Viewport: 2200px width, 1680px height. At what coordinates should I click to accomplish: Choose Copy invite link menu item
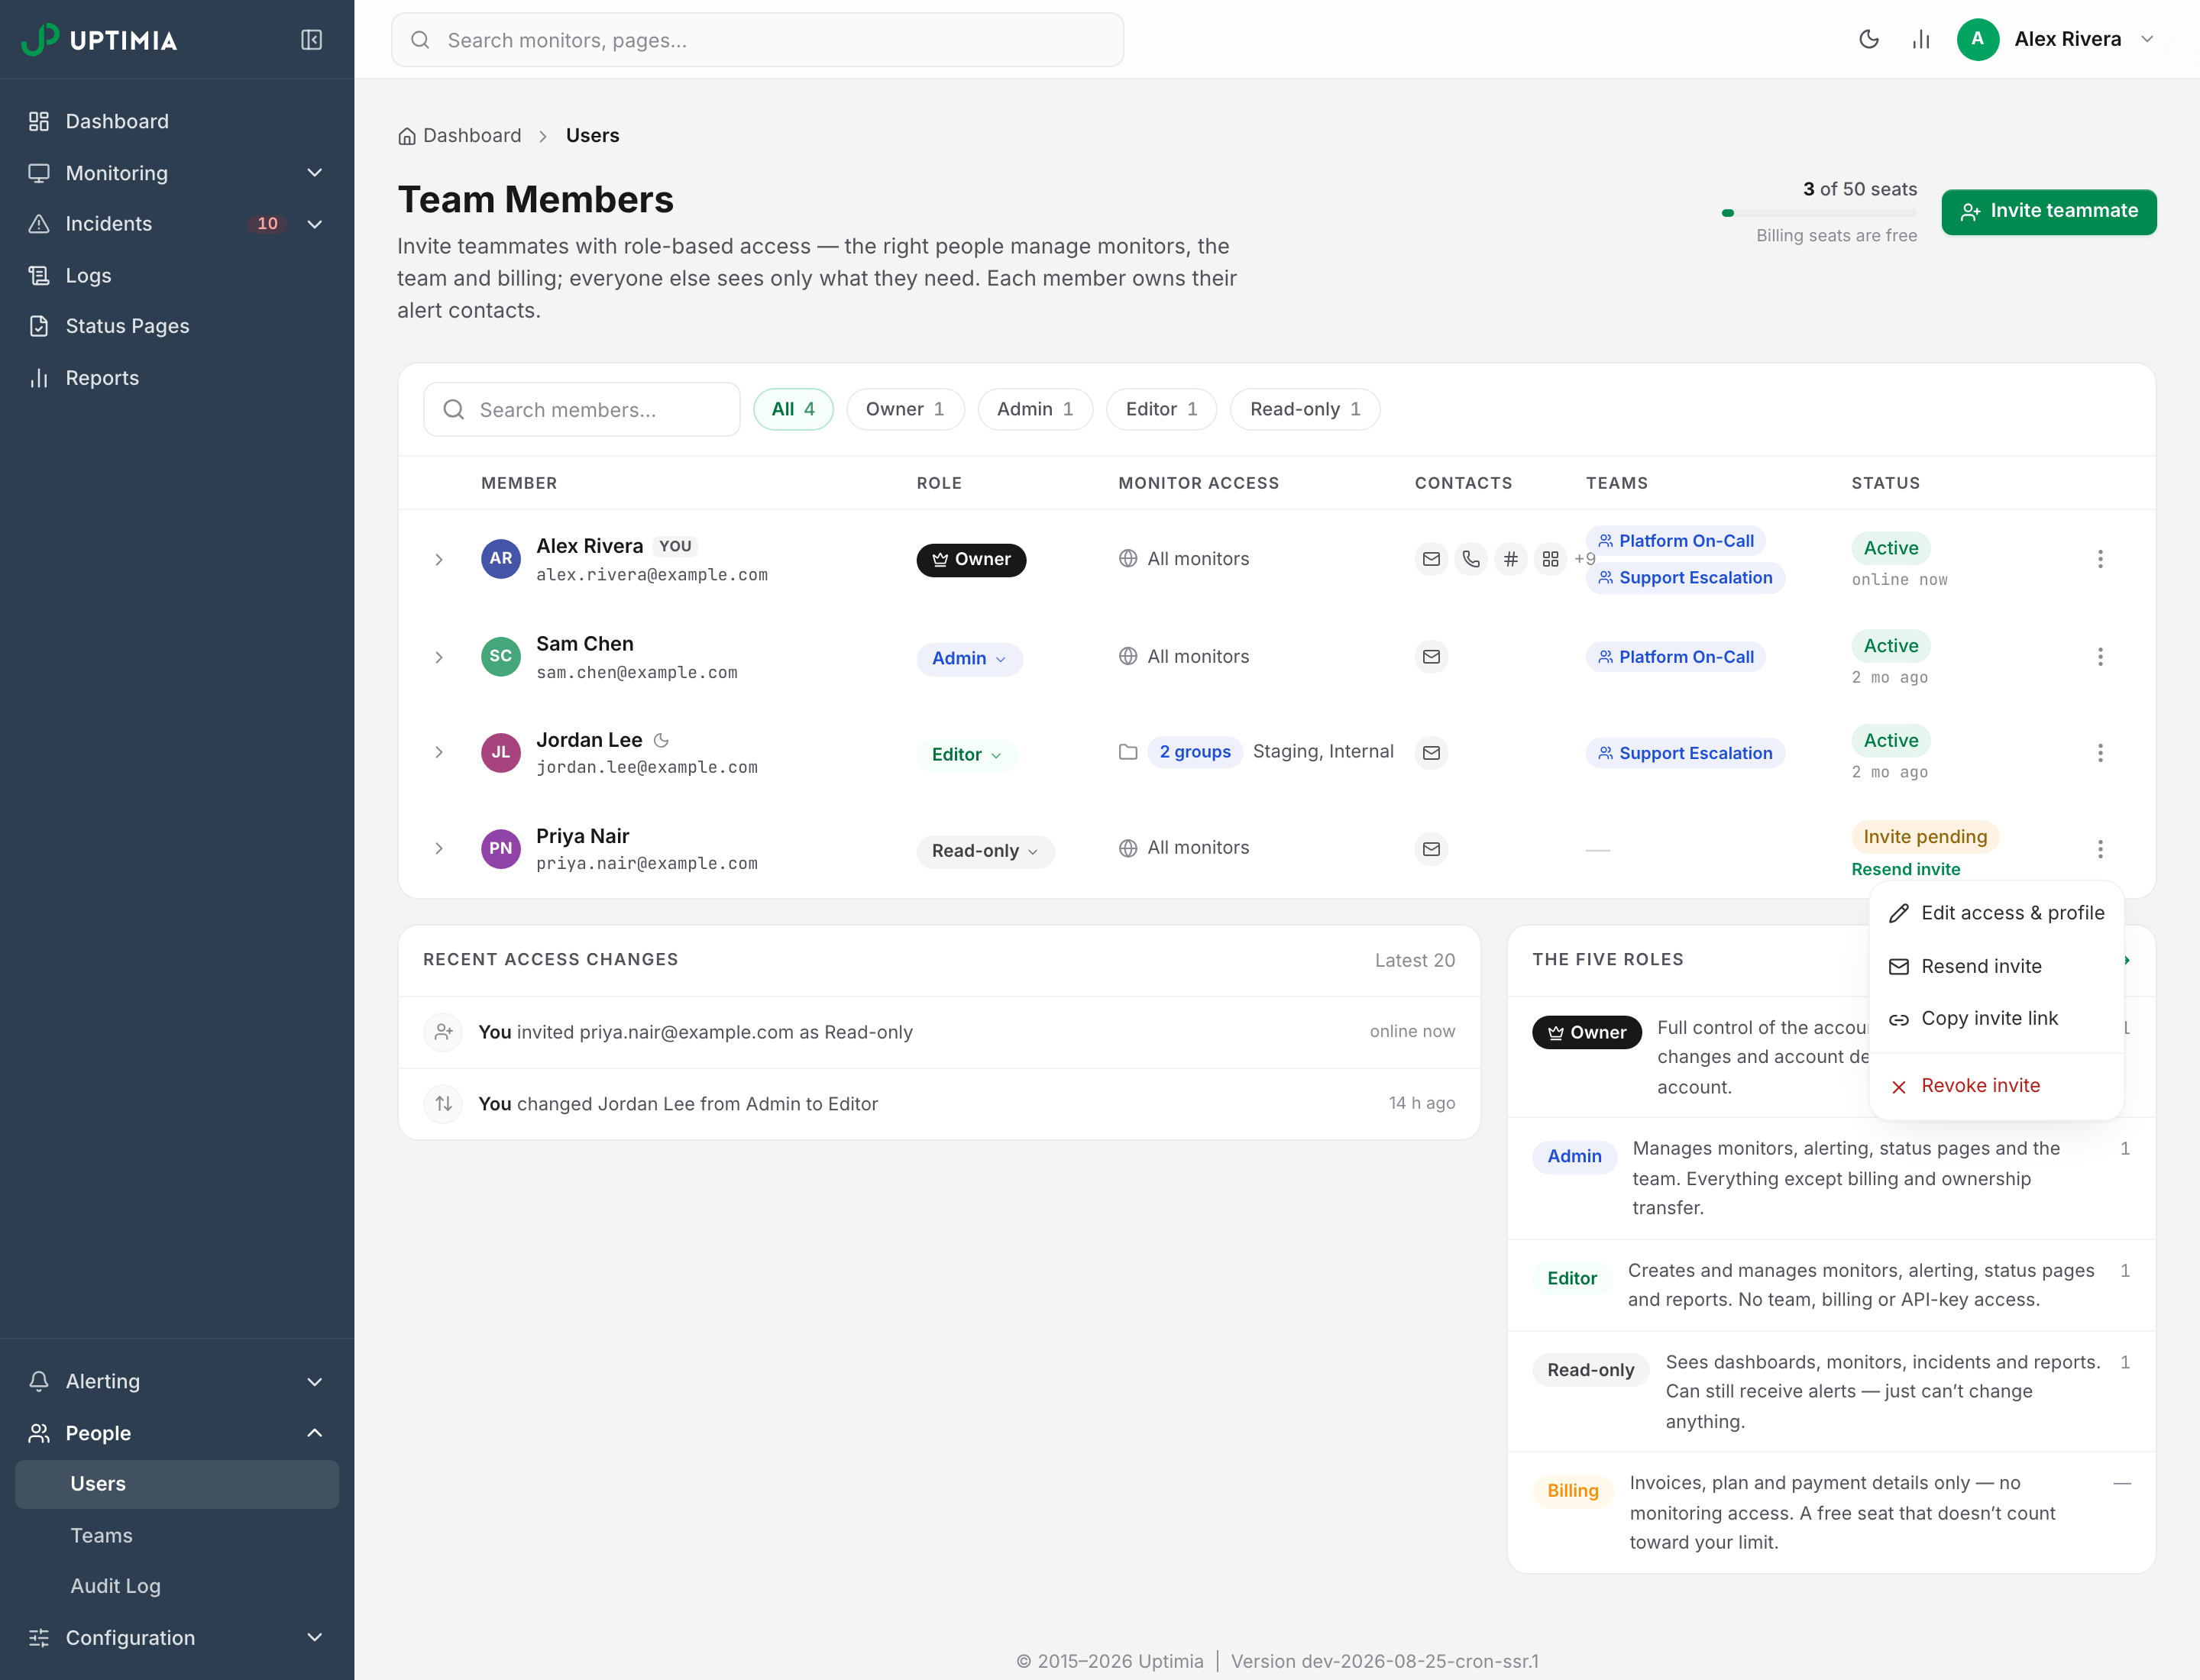[1996, 1018]
